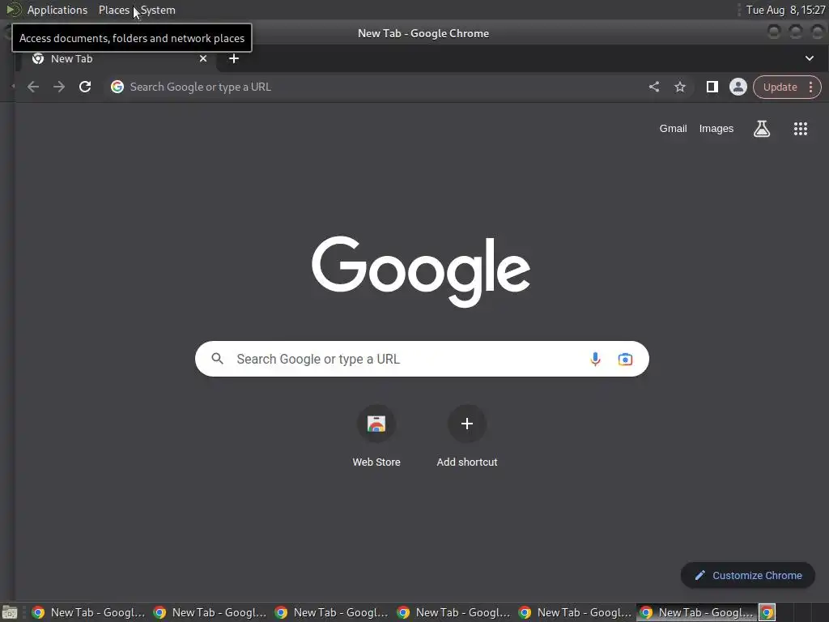Image resolution: width=829 pixels, height=622 pixels.
Task: Open the System menu
Action: point(158,10)
